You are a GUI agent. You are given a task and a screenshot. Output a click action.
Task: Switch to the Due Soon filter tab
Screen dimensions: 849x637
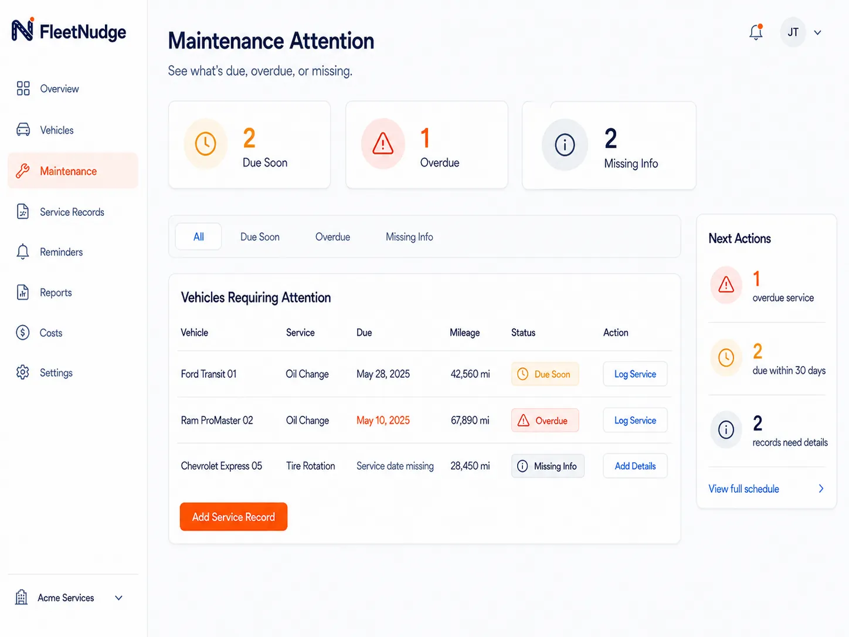click(260, 237)
